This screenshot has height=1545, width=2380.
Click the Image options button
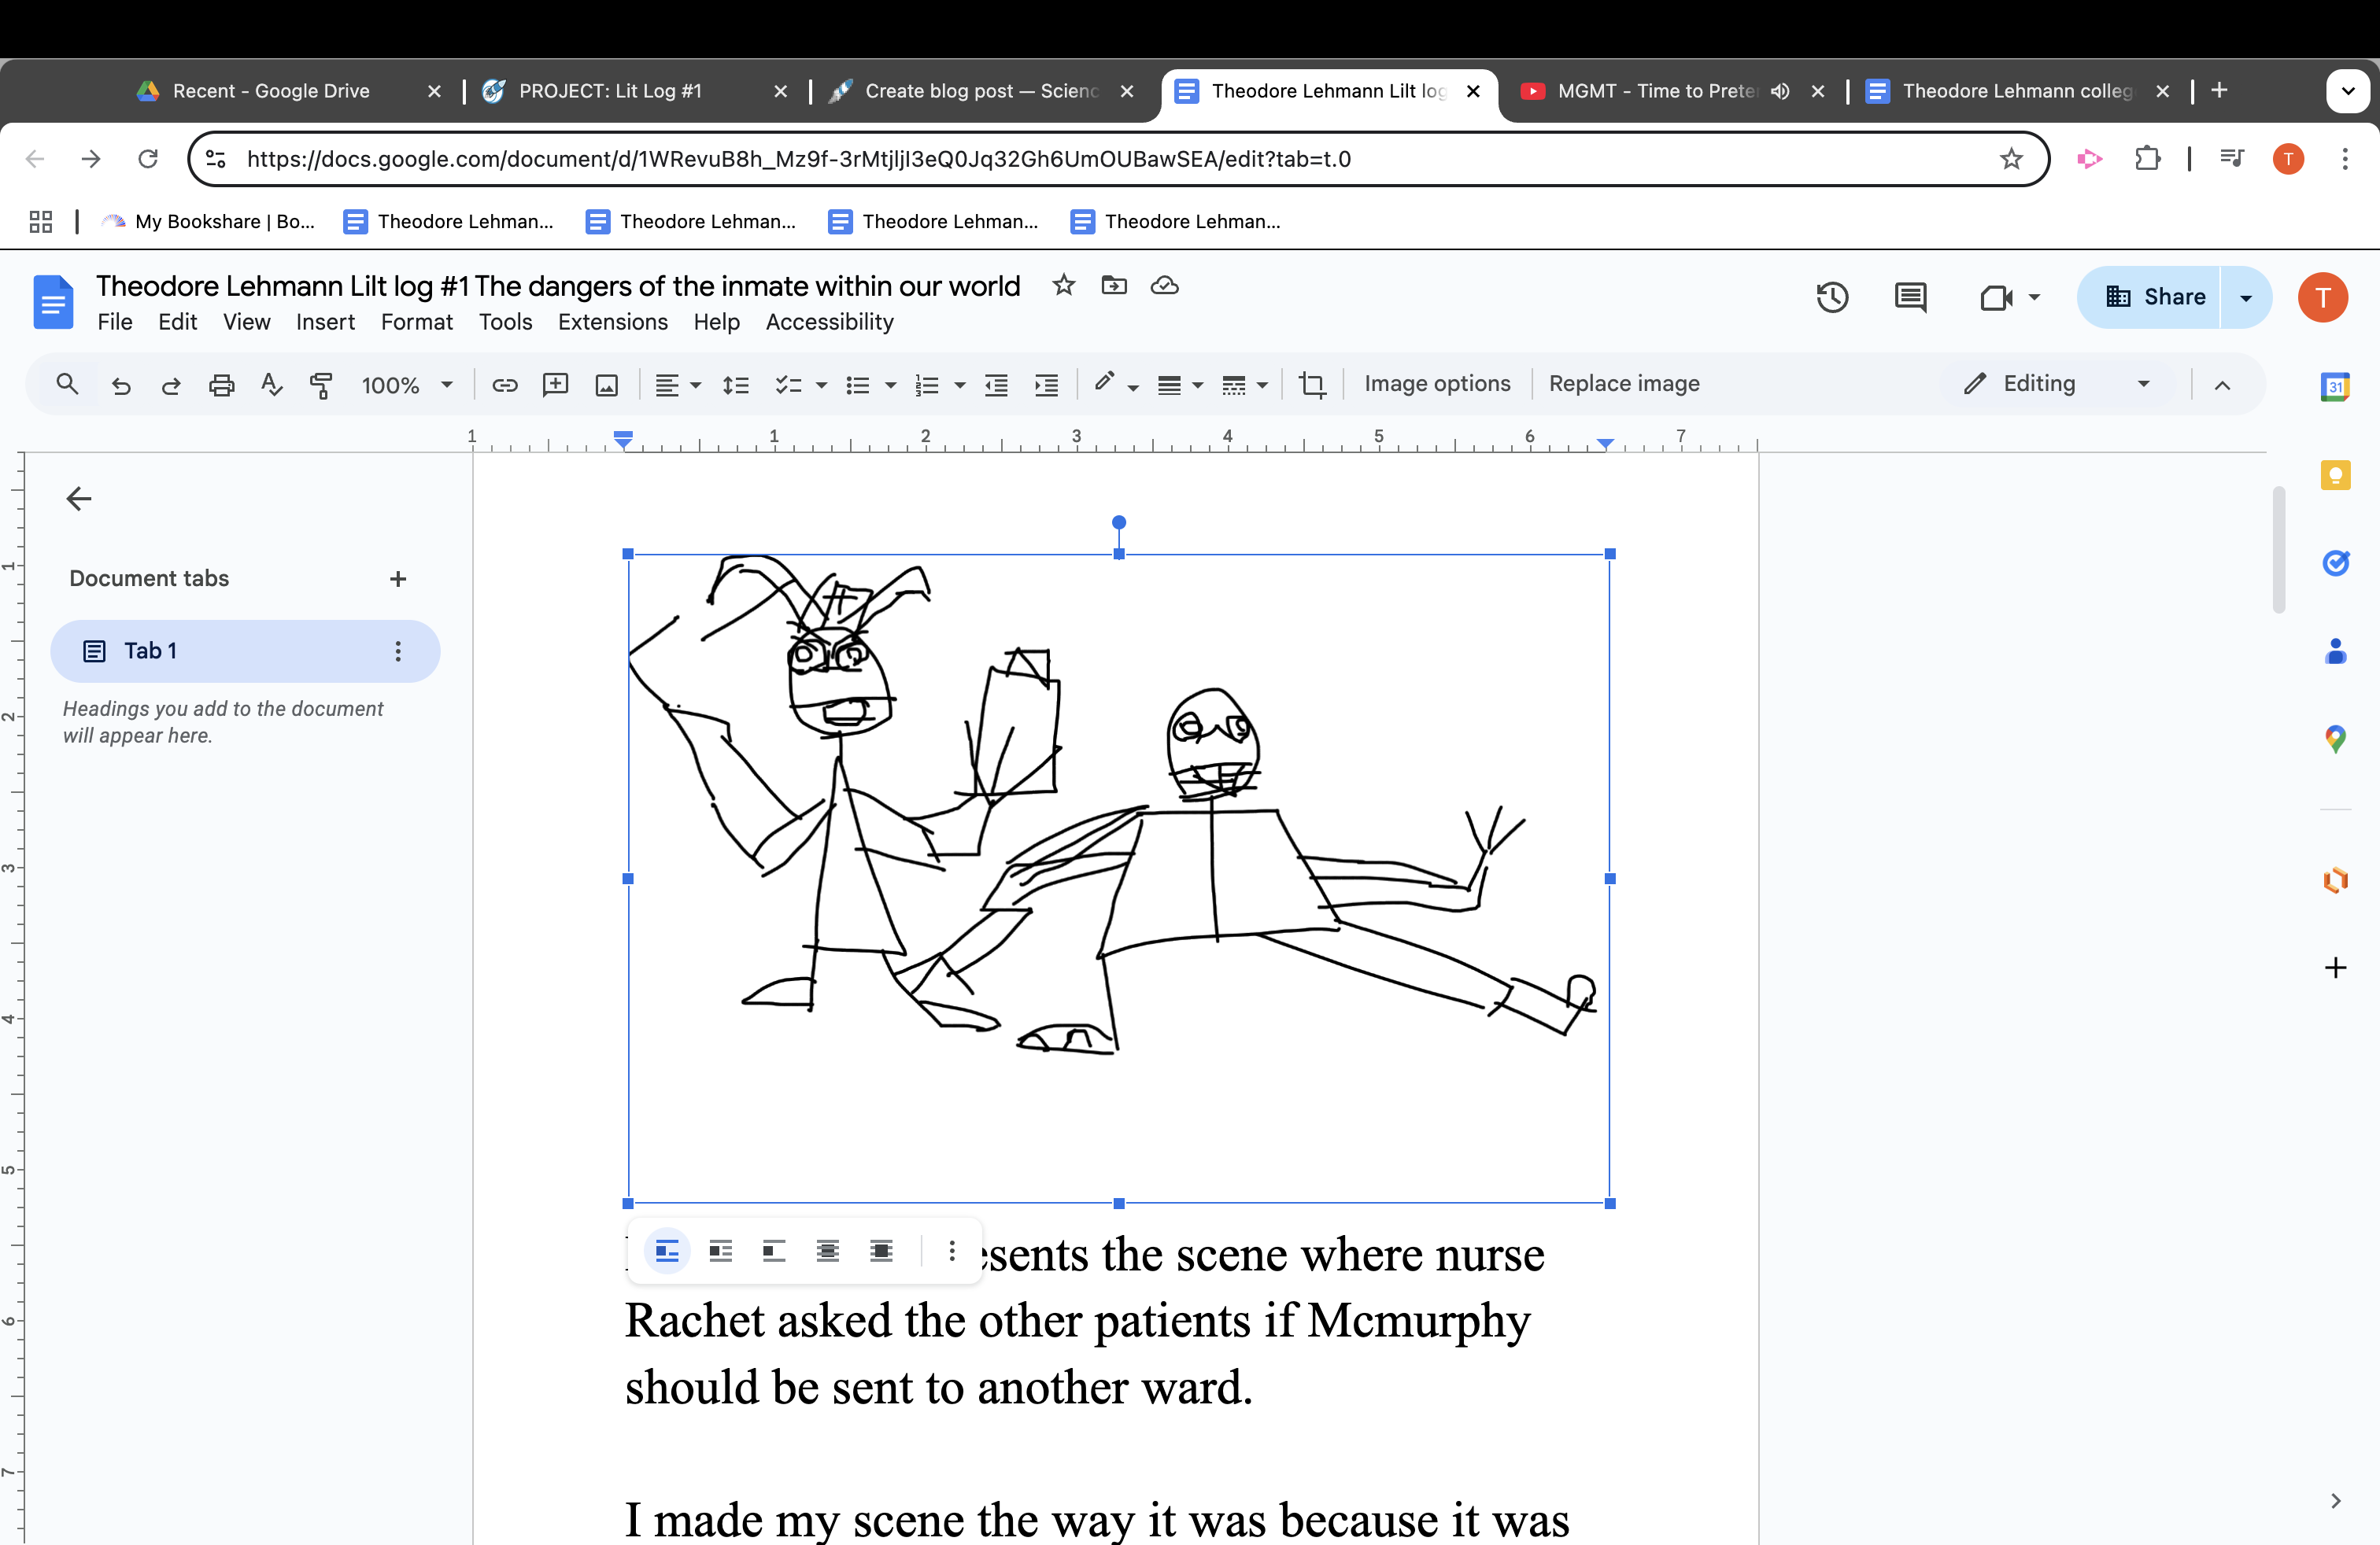tap(1437, 384)
